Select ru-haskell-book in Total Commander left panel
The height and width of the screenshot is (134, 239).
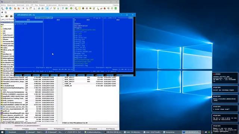(x=27, y=86)
